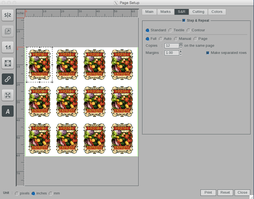Click the crop marks selection icon
This screenshot has width=254, height=199.
tap(8, 95)
